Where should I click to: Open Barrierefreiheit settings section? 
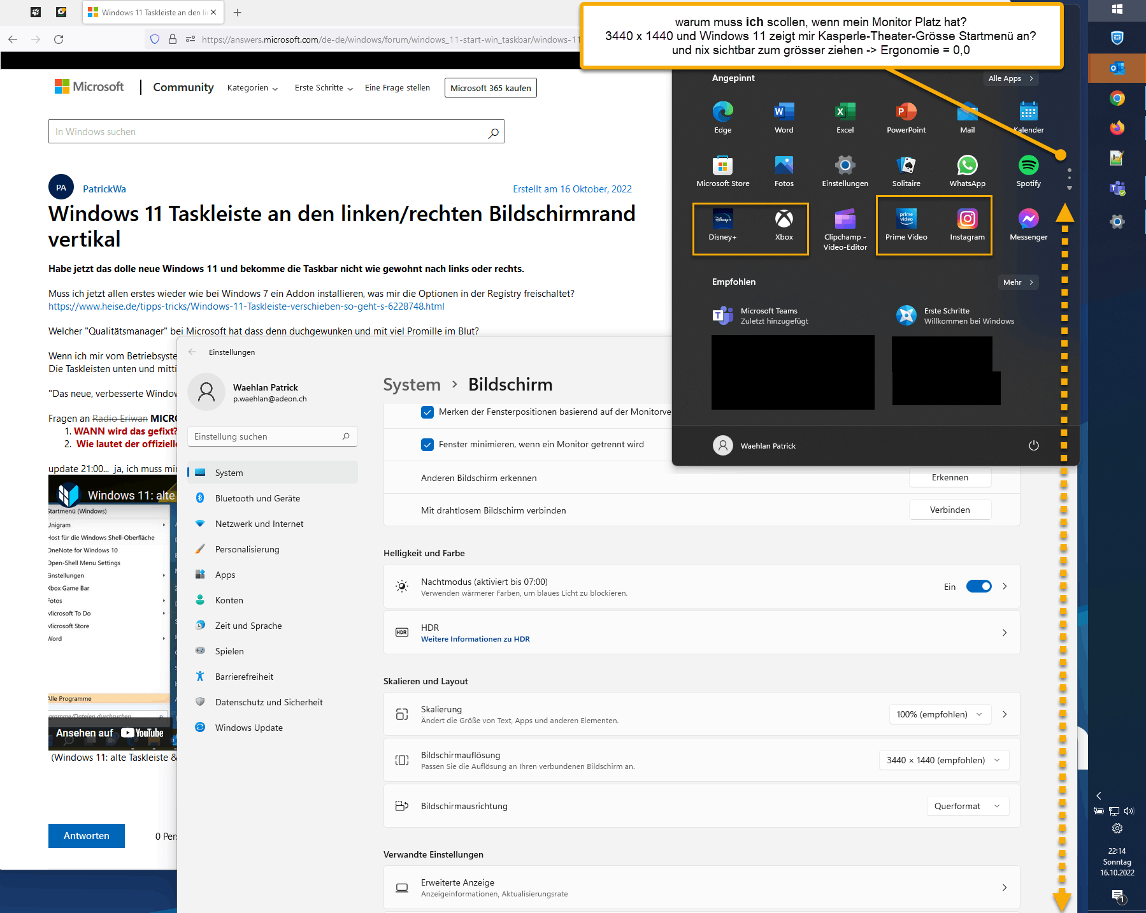pos(273,677)
